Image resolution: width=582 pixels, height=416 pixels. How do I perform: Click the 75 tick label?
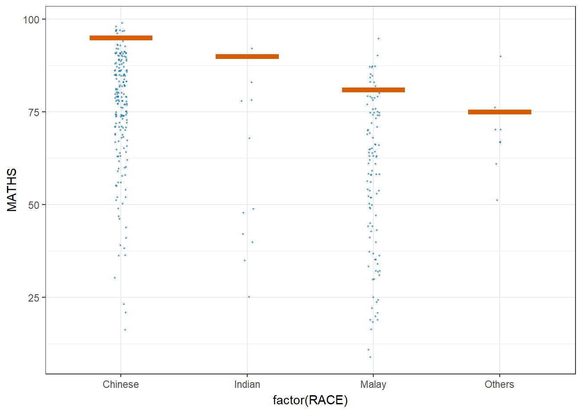tap(34, 112)
